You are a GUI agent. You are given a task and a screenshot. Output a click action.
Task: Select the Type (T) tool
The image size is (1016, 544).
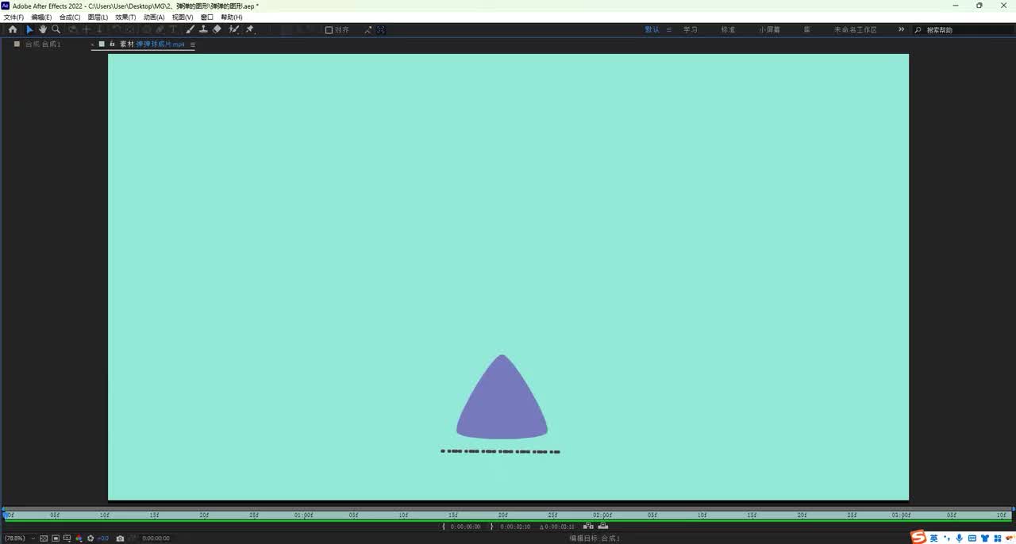coord(173,29)
